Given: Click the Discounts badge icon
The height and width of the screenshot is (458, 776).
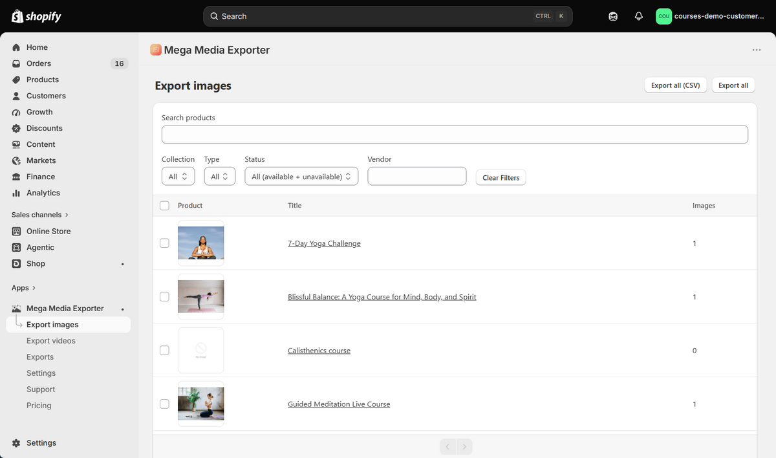Looking at the screenshot, I should pos(17,128).
